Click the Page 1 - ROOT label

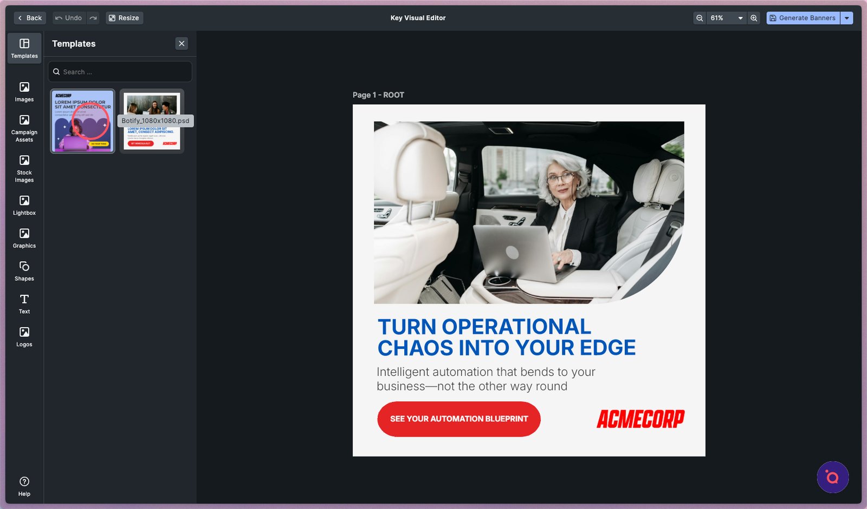pos(378,95)
